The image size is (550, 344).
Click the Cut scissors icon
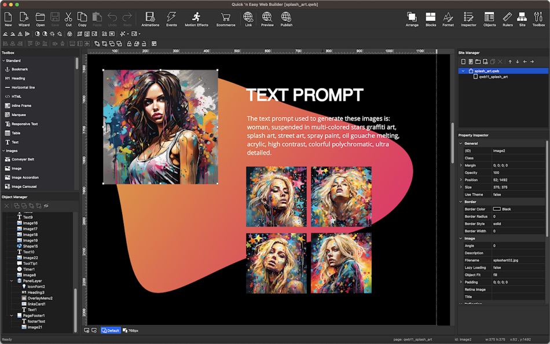[68, 19]
